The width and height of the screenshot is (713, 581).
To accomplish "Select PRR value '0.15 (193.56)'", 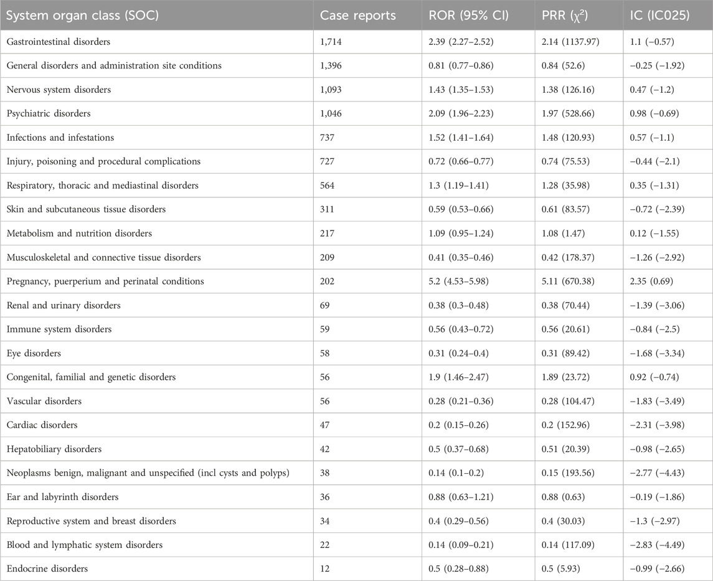I will (x=567, y=473).
